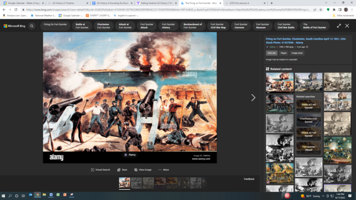Open Outlook from the taskbar

pyautogui.click(x=31, y=195)
